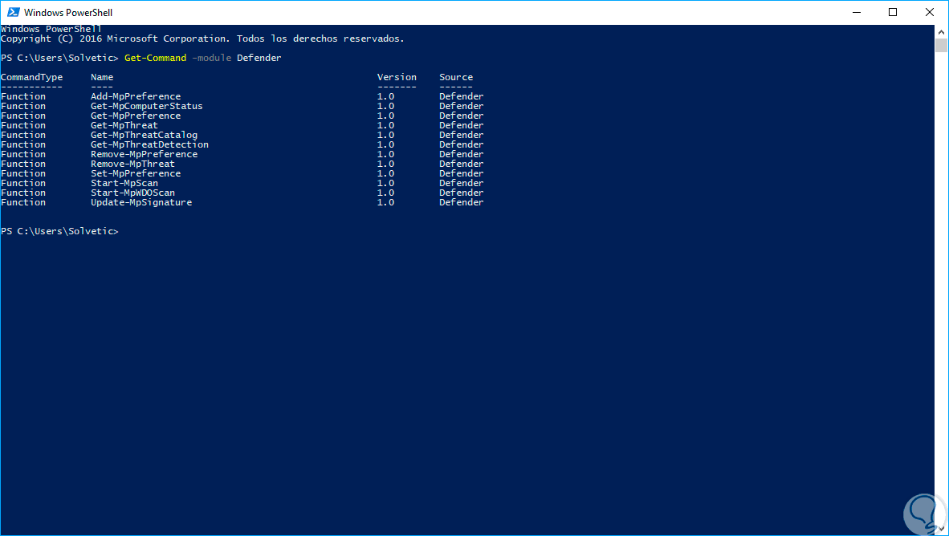The width and height of the screenshot is (949, 536).
Task: Click the Get-MpThreat entry
Action: click(x=124, y=126)
